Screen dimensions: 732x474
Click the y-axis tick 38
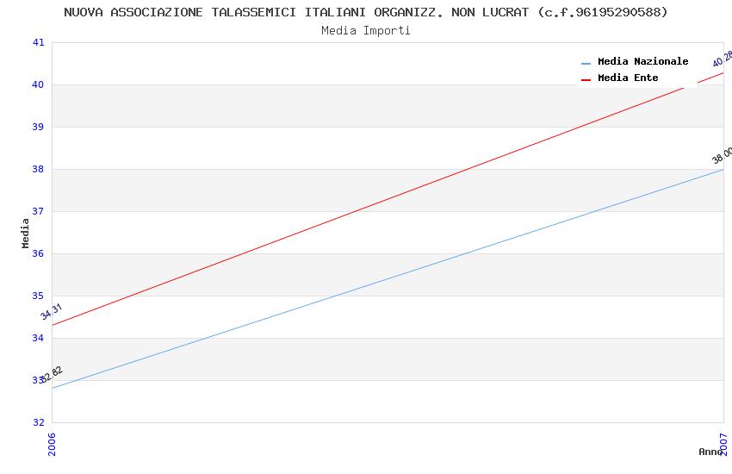[x=38, y=169]
